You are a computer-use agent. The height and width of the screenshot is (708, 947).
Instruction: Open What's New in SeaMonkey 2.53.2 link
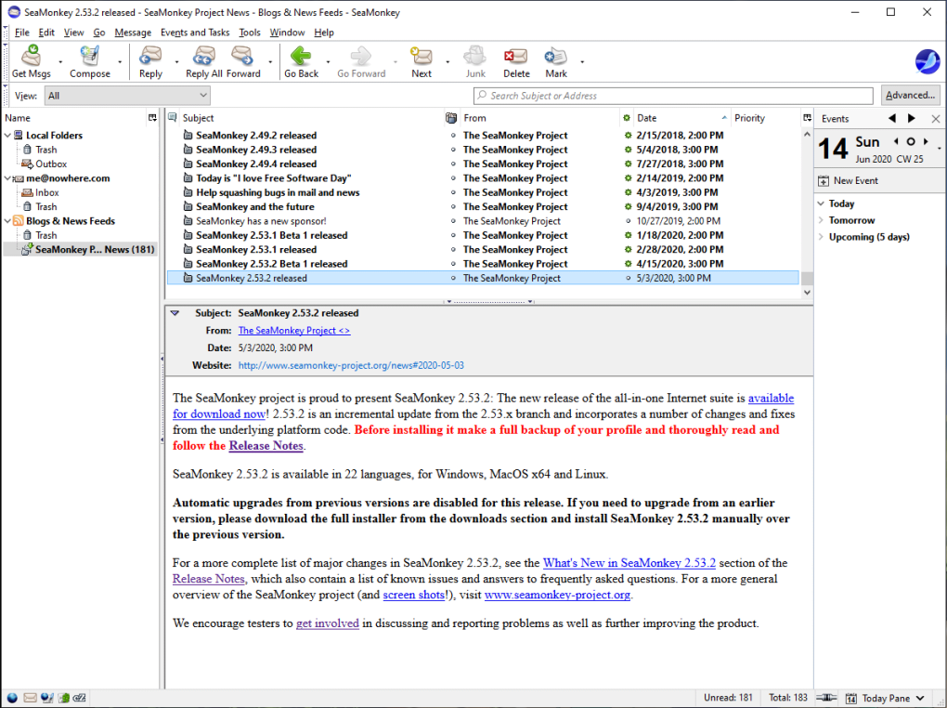629,563
